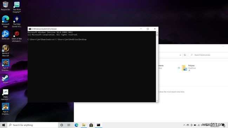
Task: Click Search Quick access field
Action: point(208,55)
